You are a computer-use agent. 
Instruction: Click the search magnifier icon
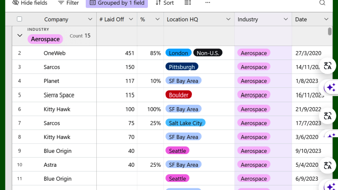click(322, 3)
